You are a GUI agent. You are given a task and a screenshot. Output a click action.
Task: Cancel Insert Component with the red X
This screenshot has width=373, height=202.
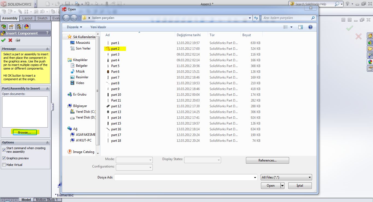(x=10, y=40)
